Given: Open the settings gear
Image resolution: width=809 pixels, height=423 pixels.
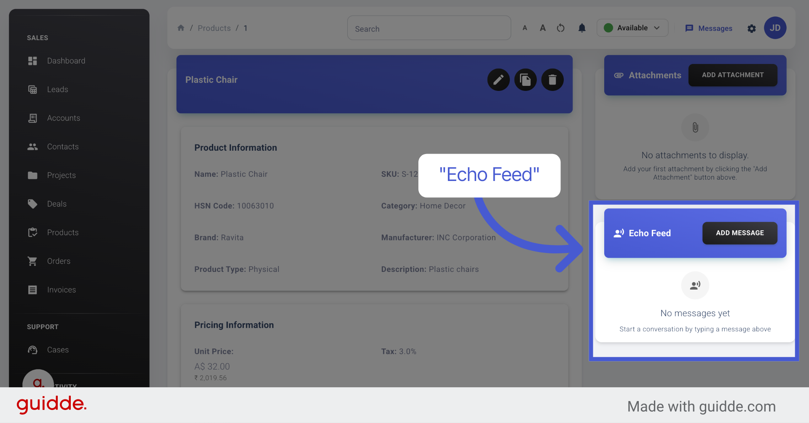Looking at the screenshot, I should point(752,29).
